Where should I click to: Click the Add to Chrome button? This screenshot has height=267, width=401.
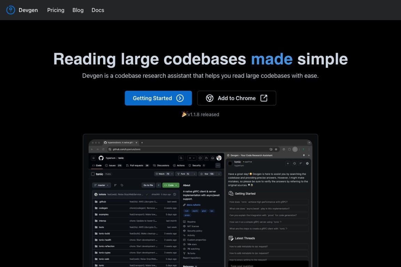(237, 98)
